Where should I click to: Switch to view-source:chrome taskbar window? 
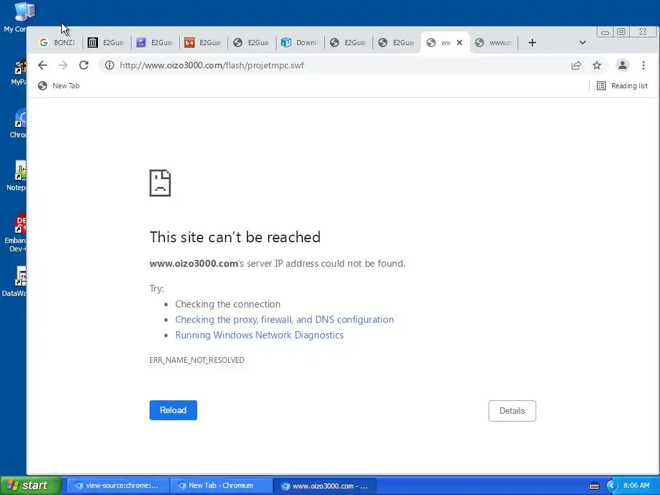pyautogui.click(x=119, y=486)
